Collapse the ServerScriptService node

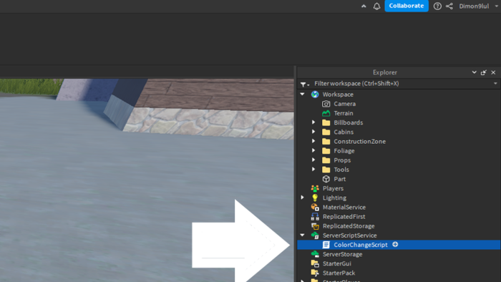point(302,235)
